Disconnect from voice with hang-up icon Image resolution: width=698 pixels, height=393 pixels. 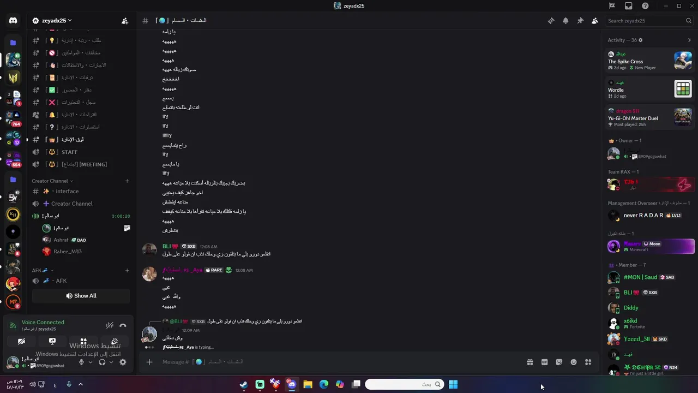click(x=123, y=325)
